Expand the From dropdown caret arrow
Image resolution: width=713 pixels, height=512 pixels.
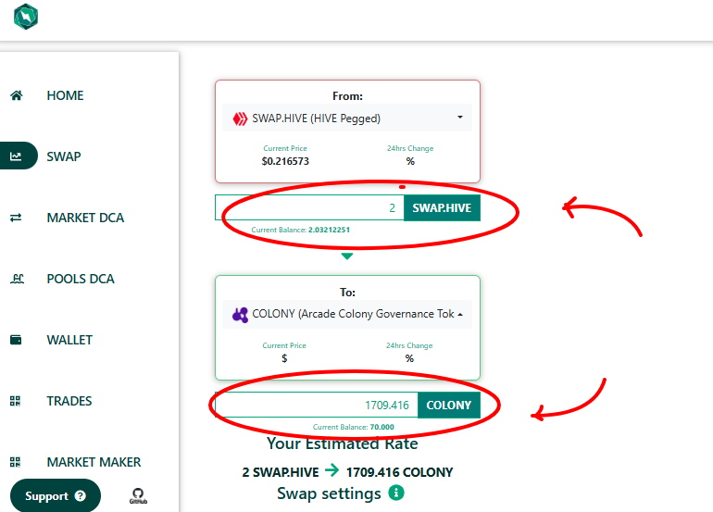coord(460,118)
